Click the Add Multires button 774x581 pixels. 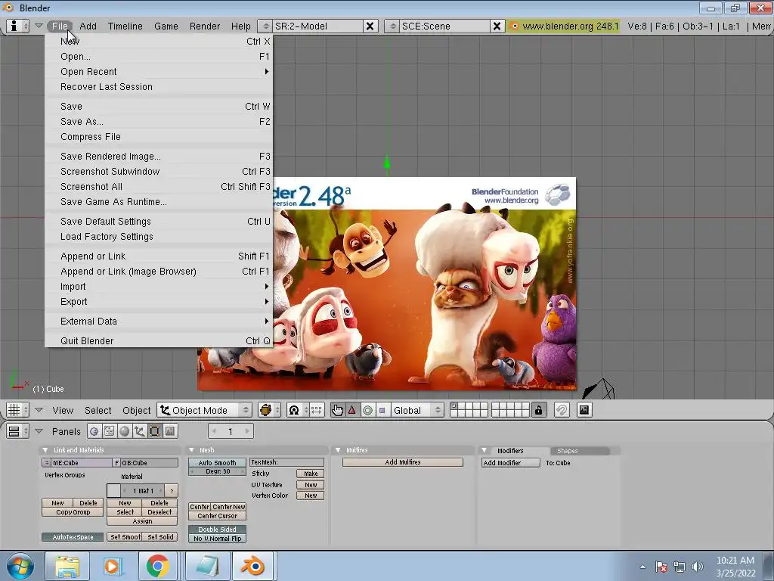[x=403, y=462]
